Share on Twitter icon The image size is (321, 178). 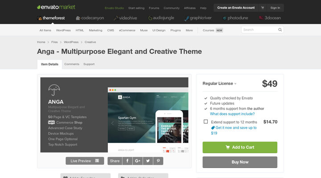point(148,161)
